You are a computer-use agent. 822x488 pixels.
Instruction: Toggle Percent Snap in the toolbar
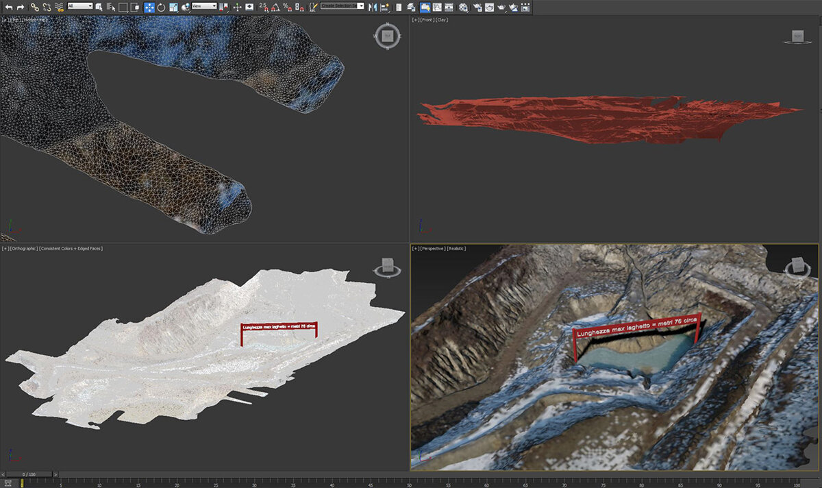286,7
